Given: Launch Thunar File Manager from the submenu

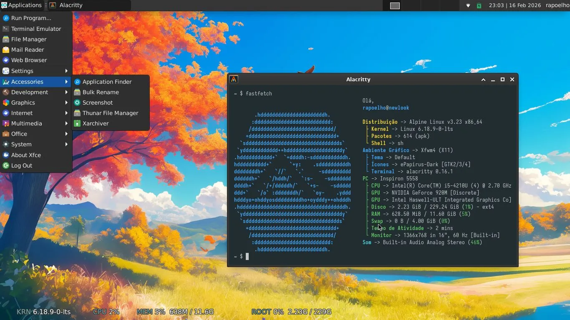Looking at the screenshot, I should click(111, 113).
